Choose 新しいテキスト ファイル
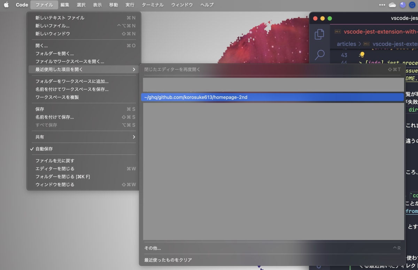This screenshot has height=270, width=418. coord(84,18)
